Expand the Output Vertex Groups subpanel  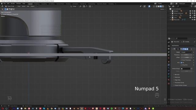(x=180, y=85)
